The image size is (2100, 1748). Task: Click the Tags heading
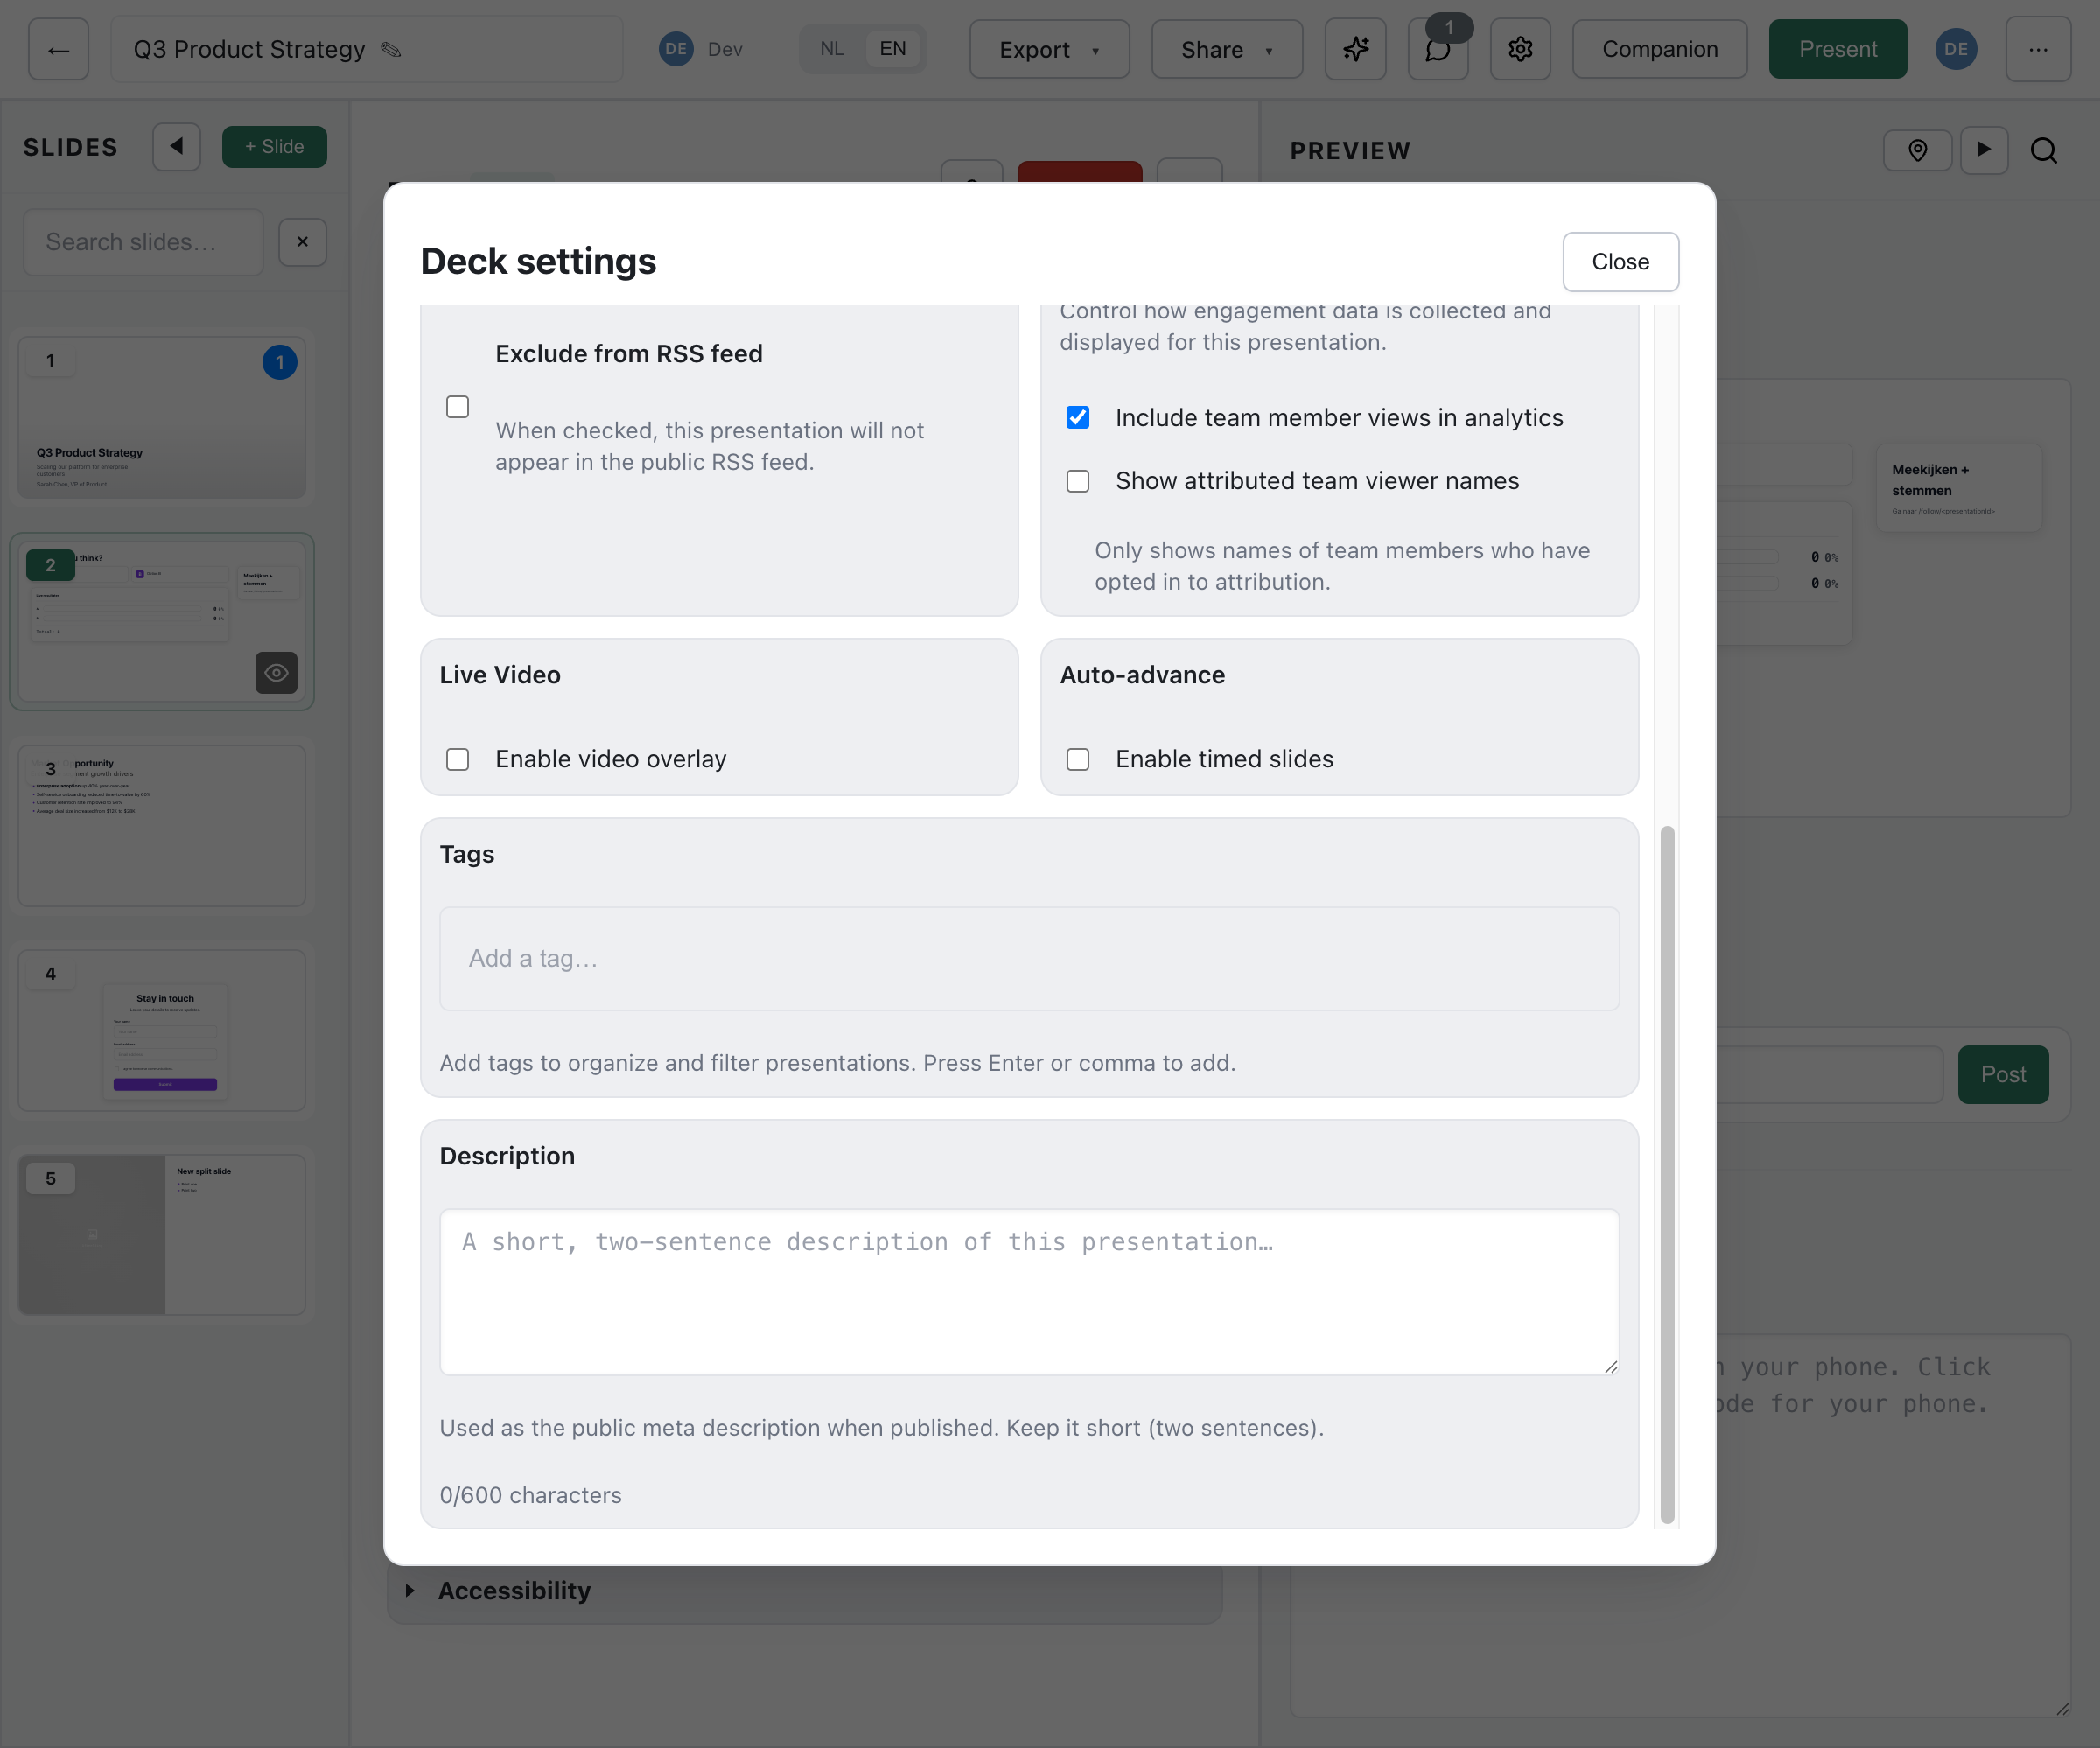click(x=467, y=855)
